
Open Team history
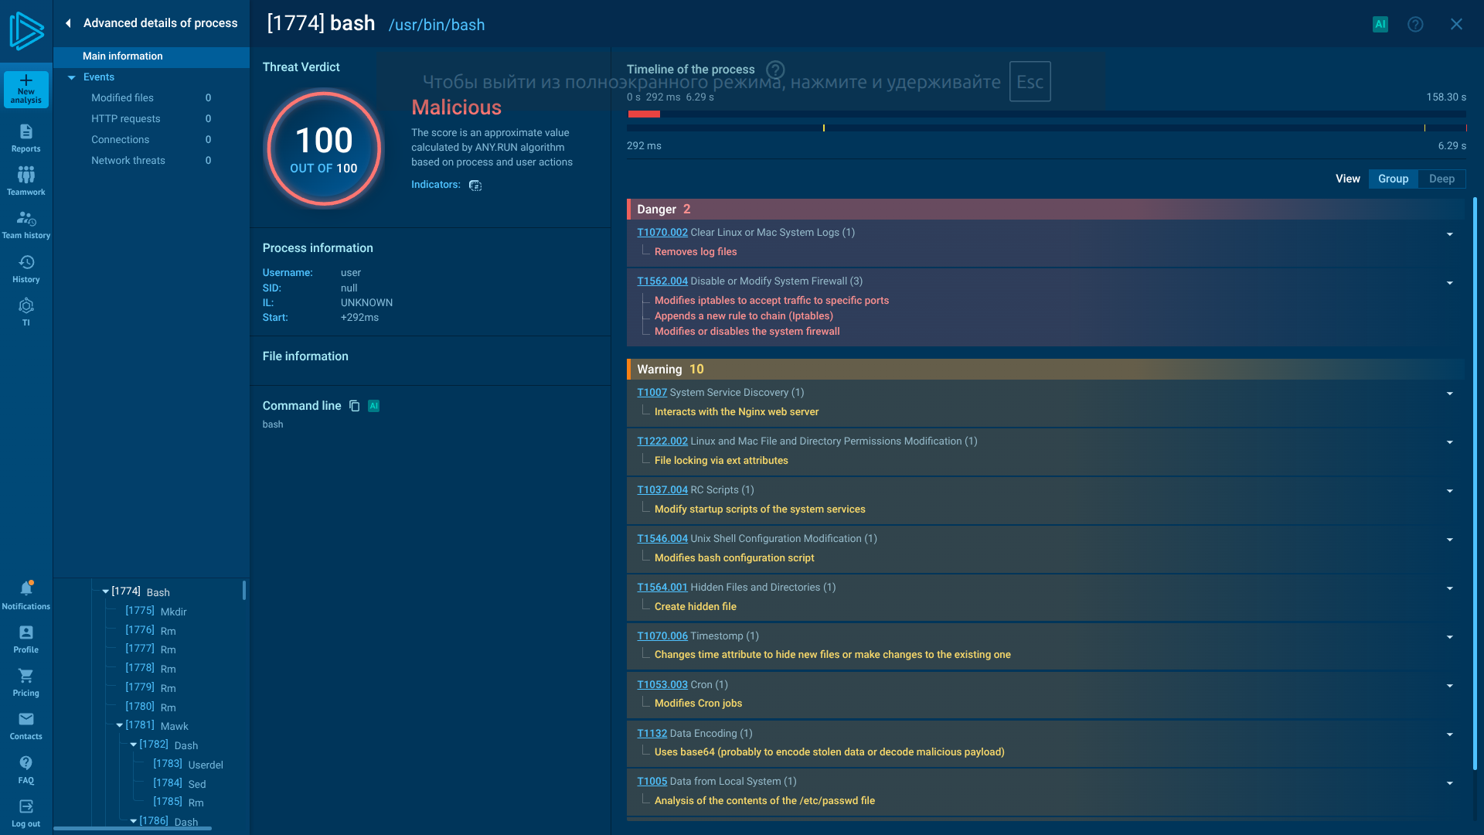[x=26, y=225]
